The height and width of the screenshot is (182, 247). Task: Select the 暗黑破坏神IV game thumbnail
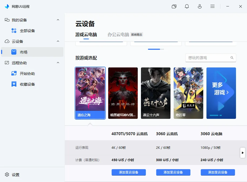point(123,93)
